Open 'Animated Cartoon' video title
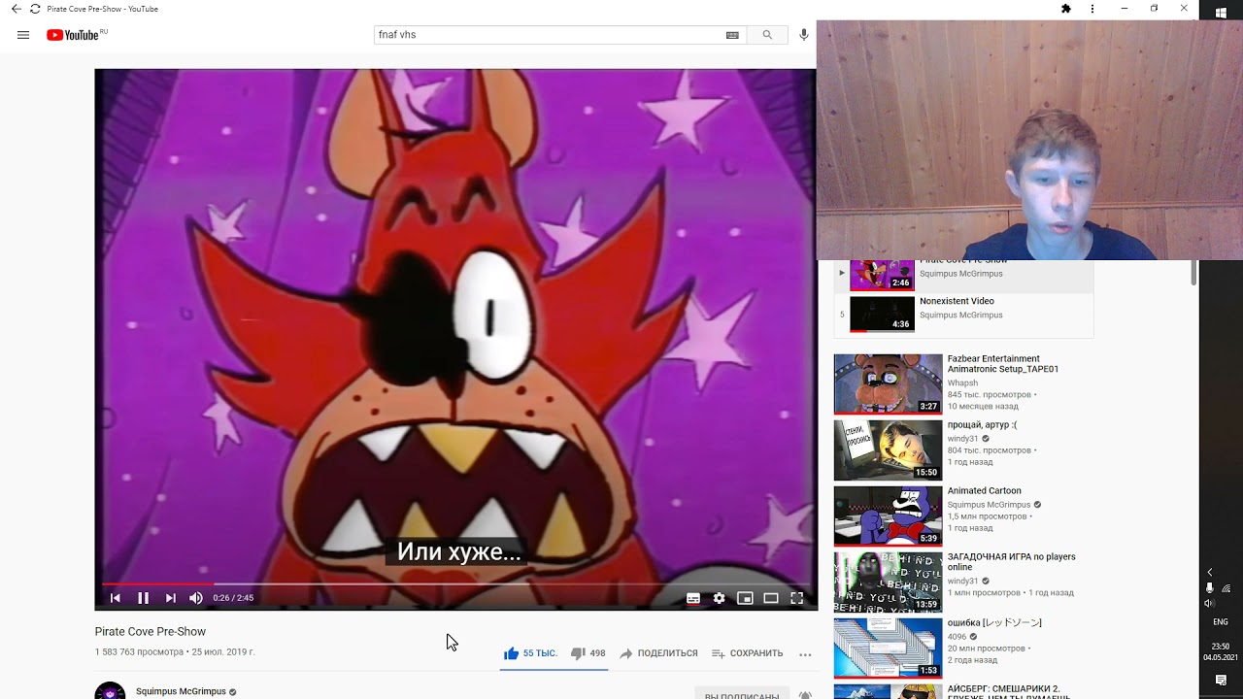1243x699 pixels. 985,491
